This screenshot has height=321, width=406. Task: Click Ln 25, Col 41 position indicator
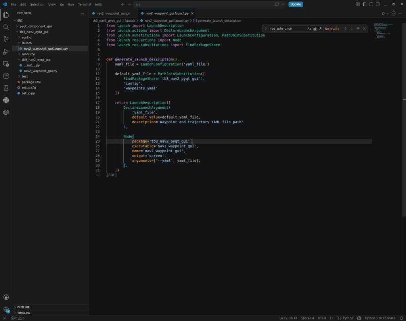288,318
